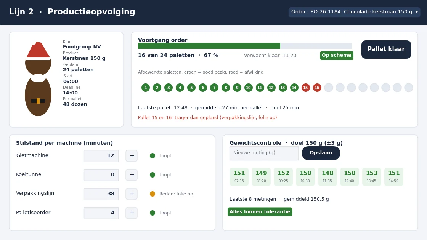Select pallet marker number 1
This screenshot has height=240, width=427.
(146, 88)
